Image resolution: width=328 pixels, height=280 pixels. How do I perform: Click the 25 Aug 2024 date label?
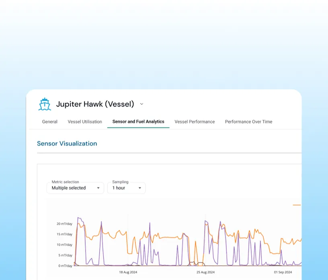point(205,272)
